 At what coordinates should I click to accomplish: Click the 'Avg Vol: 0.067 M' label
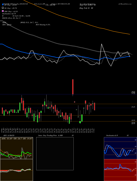coord(87,5)
